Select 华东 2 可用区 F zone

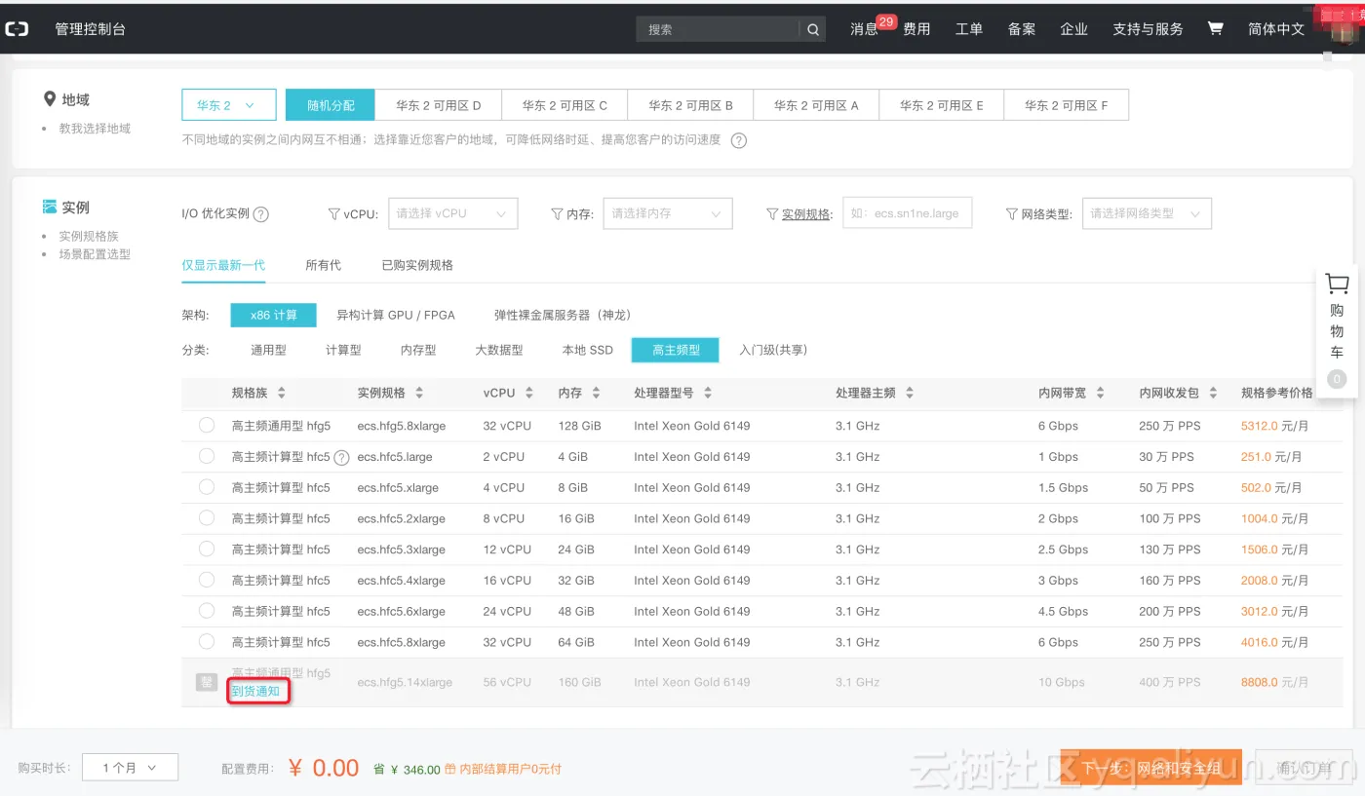pyautogui.click(x=1066, y=105)
